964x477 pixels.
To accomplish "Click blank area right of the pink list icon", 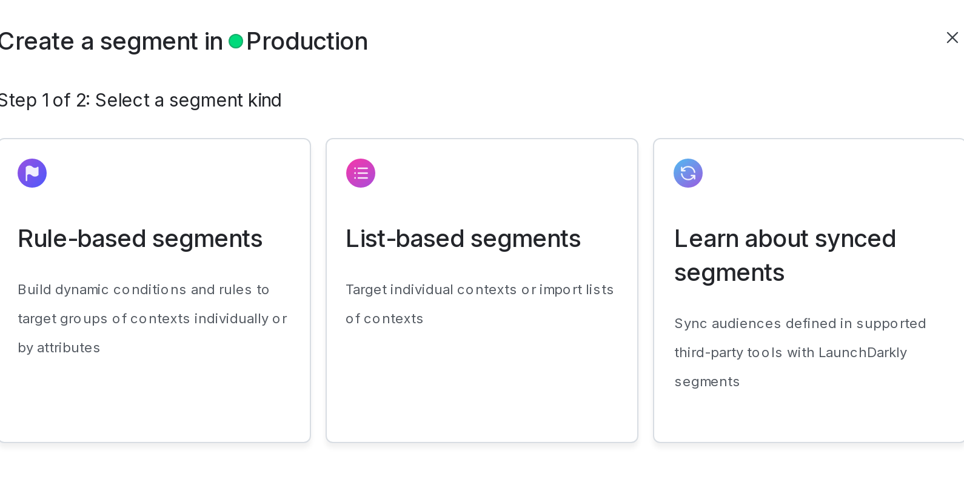I will point(497,173).
